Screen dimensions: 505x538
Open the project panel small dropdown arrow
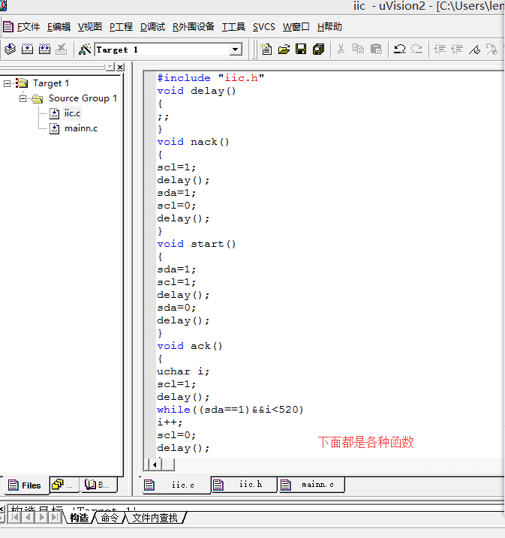point(110,67)
